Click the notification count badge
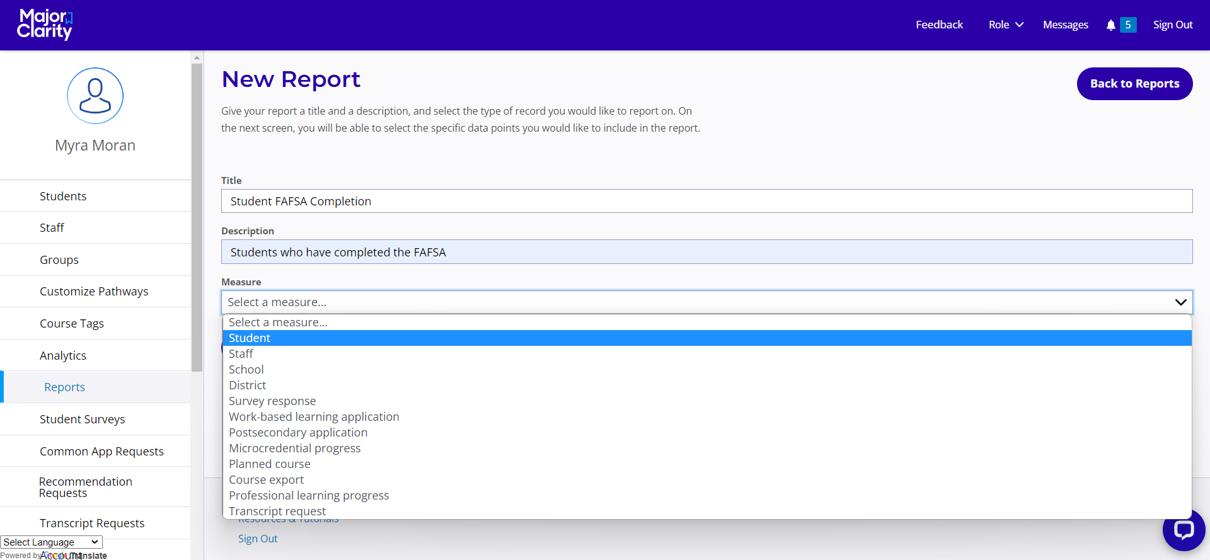Viewport: 1210px width, 560px height. (x=1128, y=25)
